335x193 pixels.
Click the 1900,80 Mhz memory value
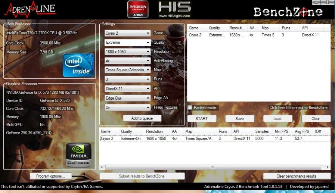pyautogui.click(x=50, y=117)
